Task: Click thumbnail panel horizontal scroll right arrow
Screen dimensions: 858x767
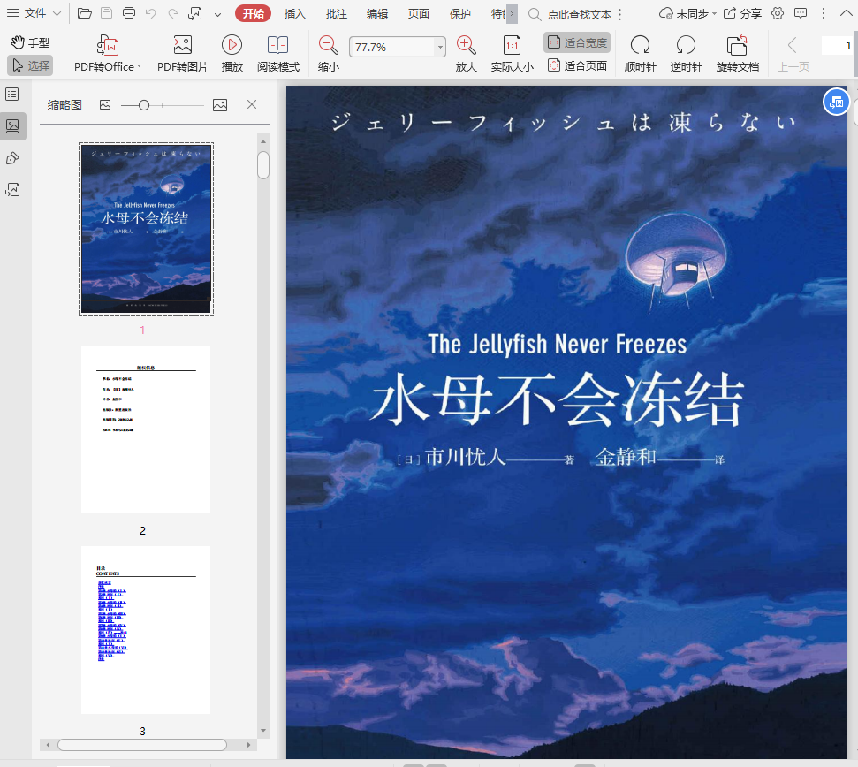Action: coord(248,745)
